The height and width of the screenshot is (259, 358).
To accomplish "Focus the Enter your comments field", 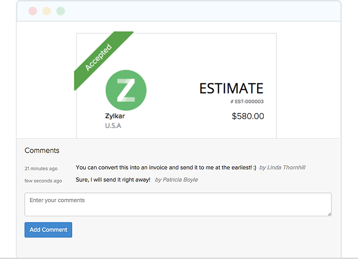I will point(178,204).
